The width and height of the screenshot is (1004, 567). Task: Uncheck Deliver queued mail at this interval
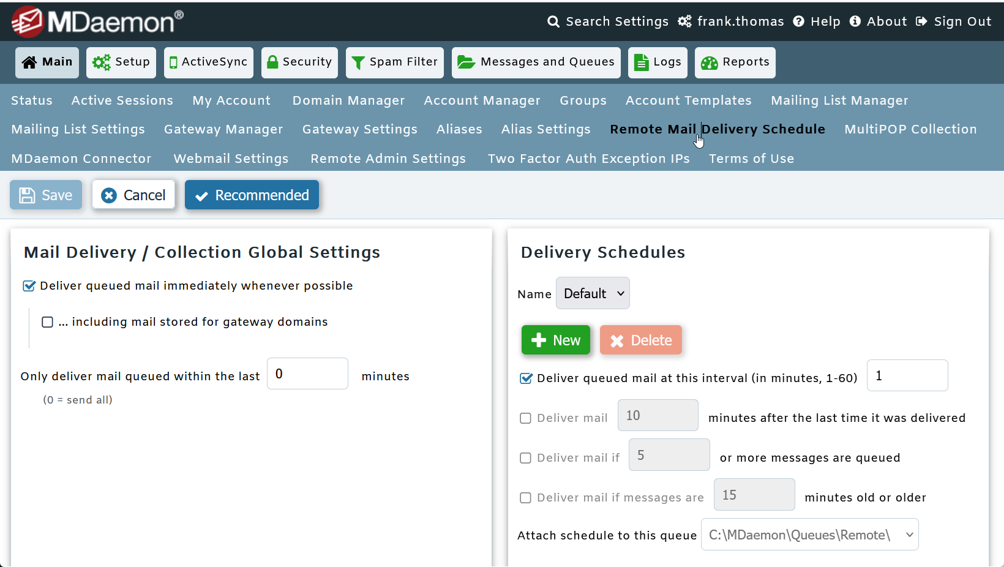pyautogui.click(x=526, y=378)
